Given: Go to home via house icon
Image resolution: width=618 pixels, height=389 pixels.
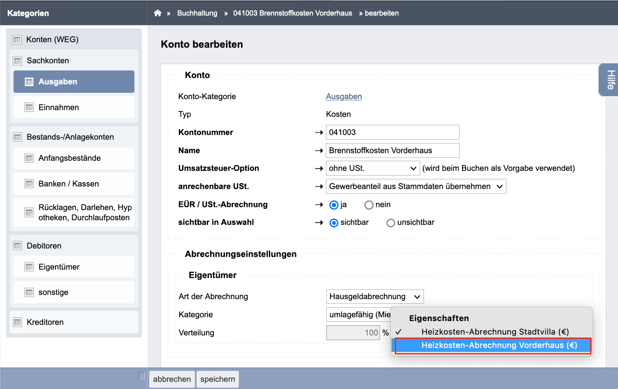Looking at the screenshot, I should pyautogui.click(x=158, y=13).
